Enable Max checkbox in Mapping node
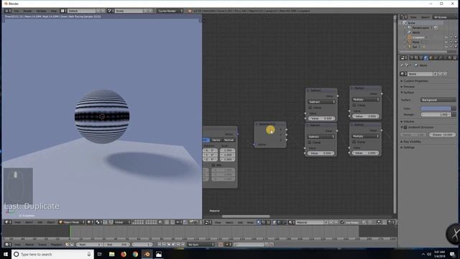Viewport: 460px width, 259px height. pos(213,165)
